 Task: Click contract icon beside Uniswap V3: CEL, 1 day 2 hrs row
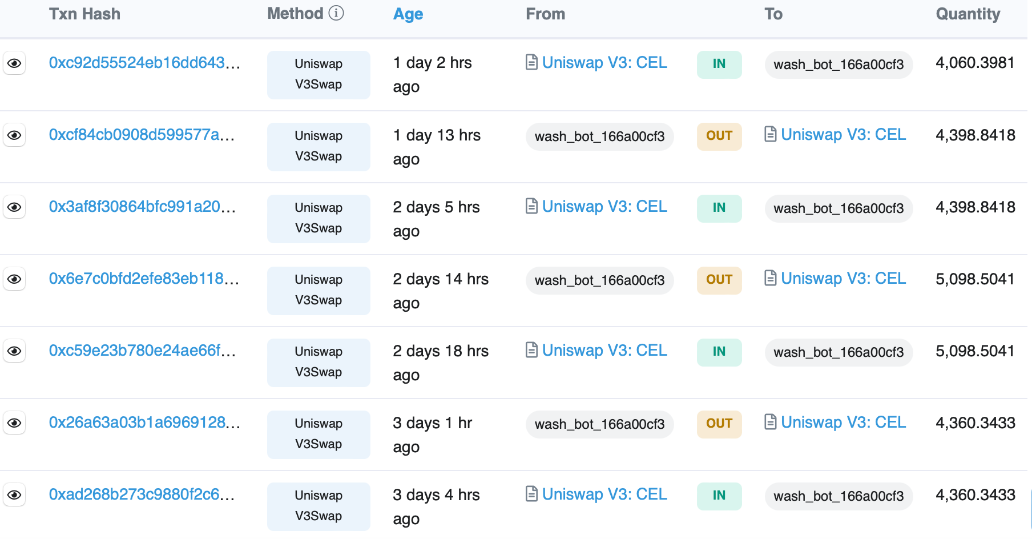point(531,62)
